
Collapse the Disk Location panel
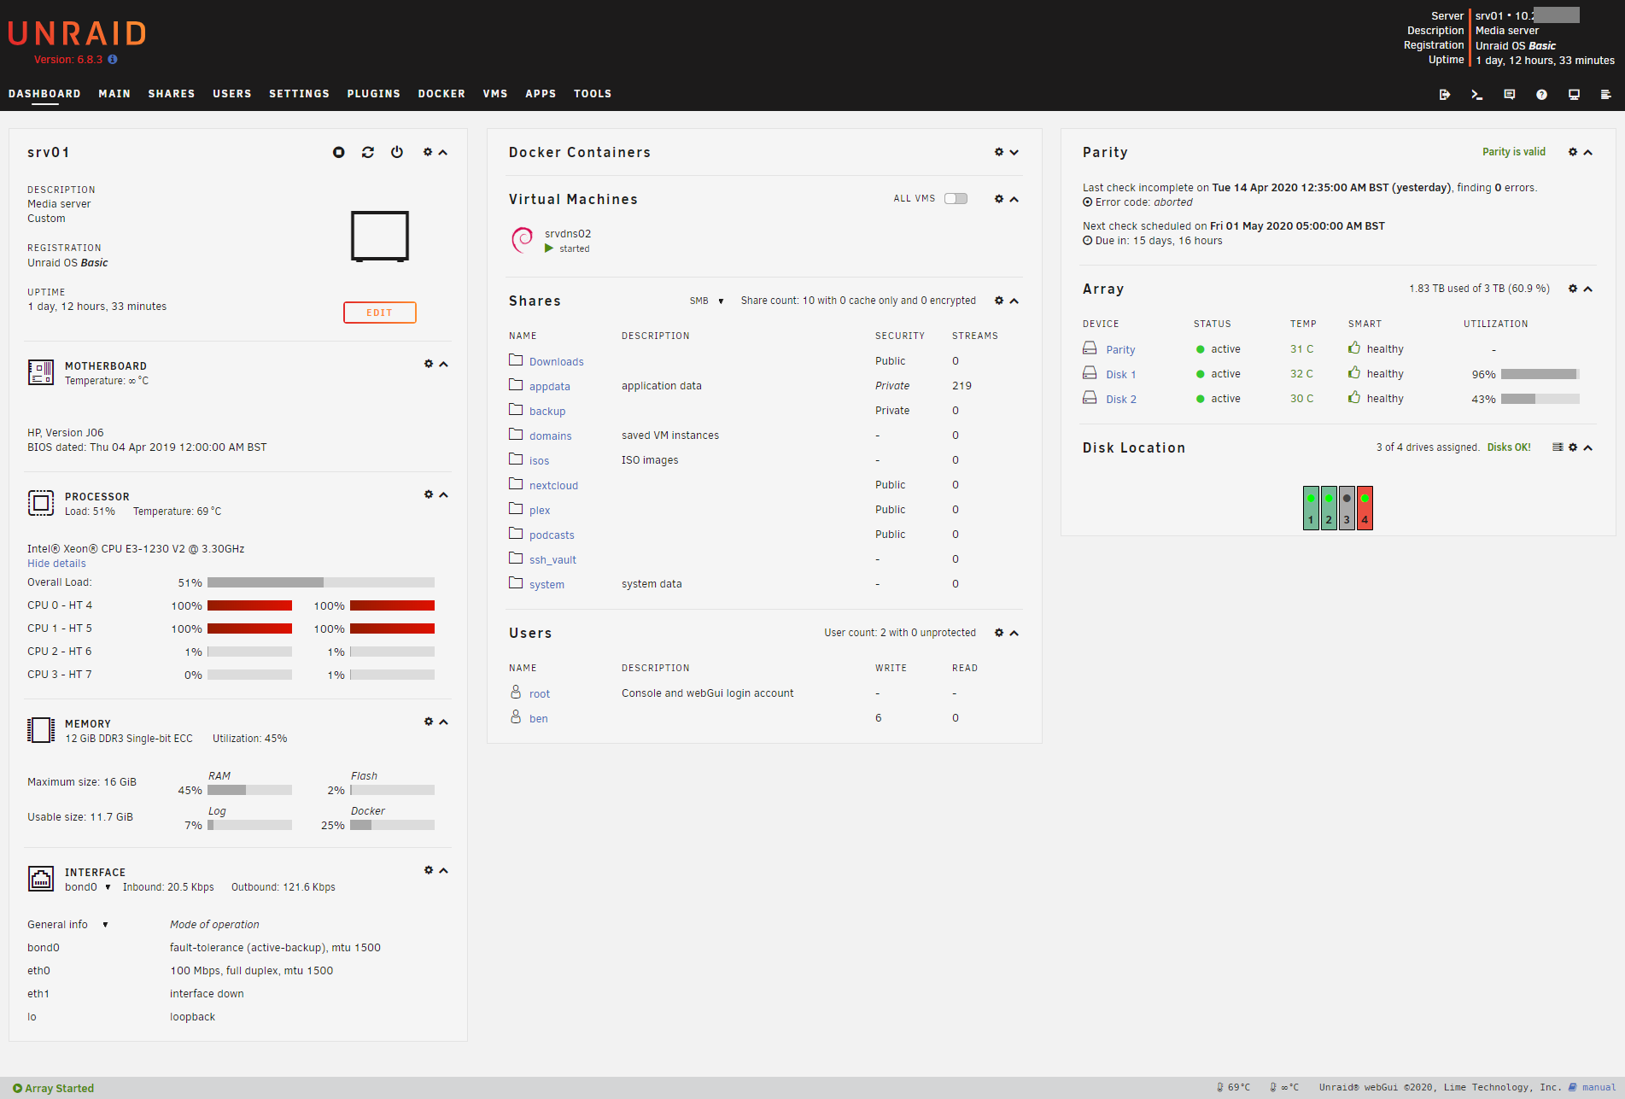[1588, 448]
